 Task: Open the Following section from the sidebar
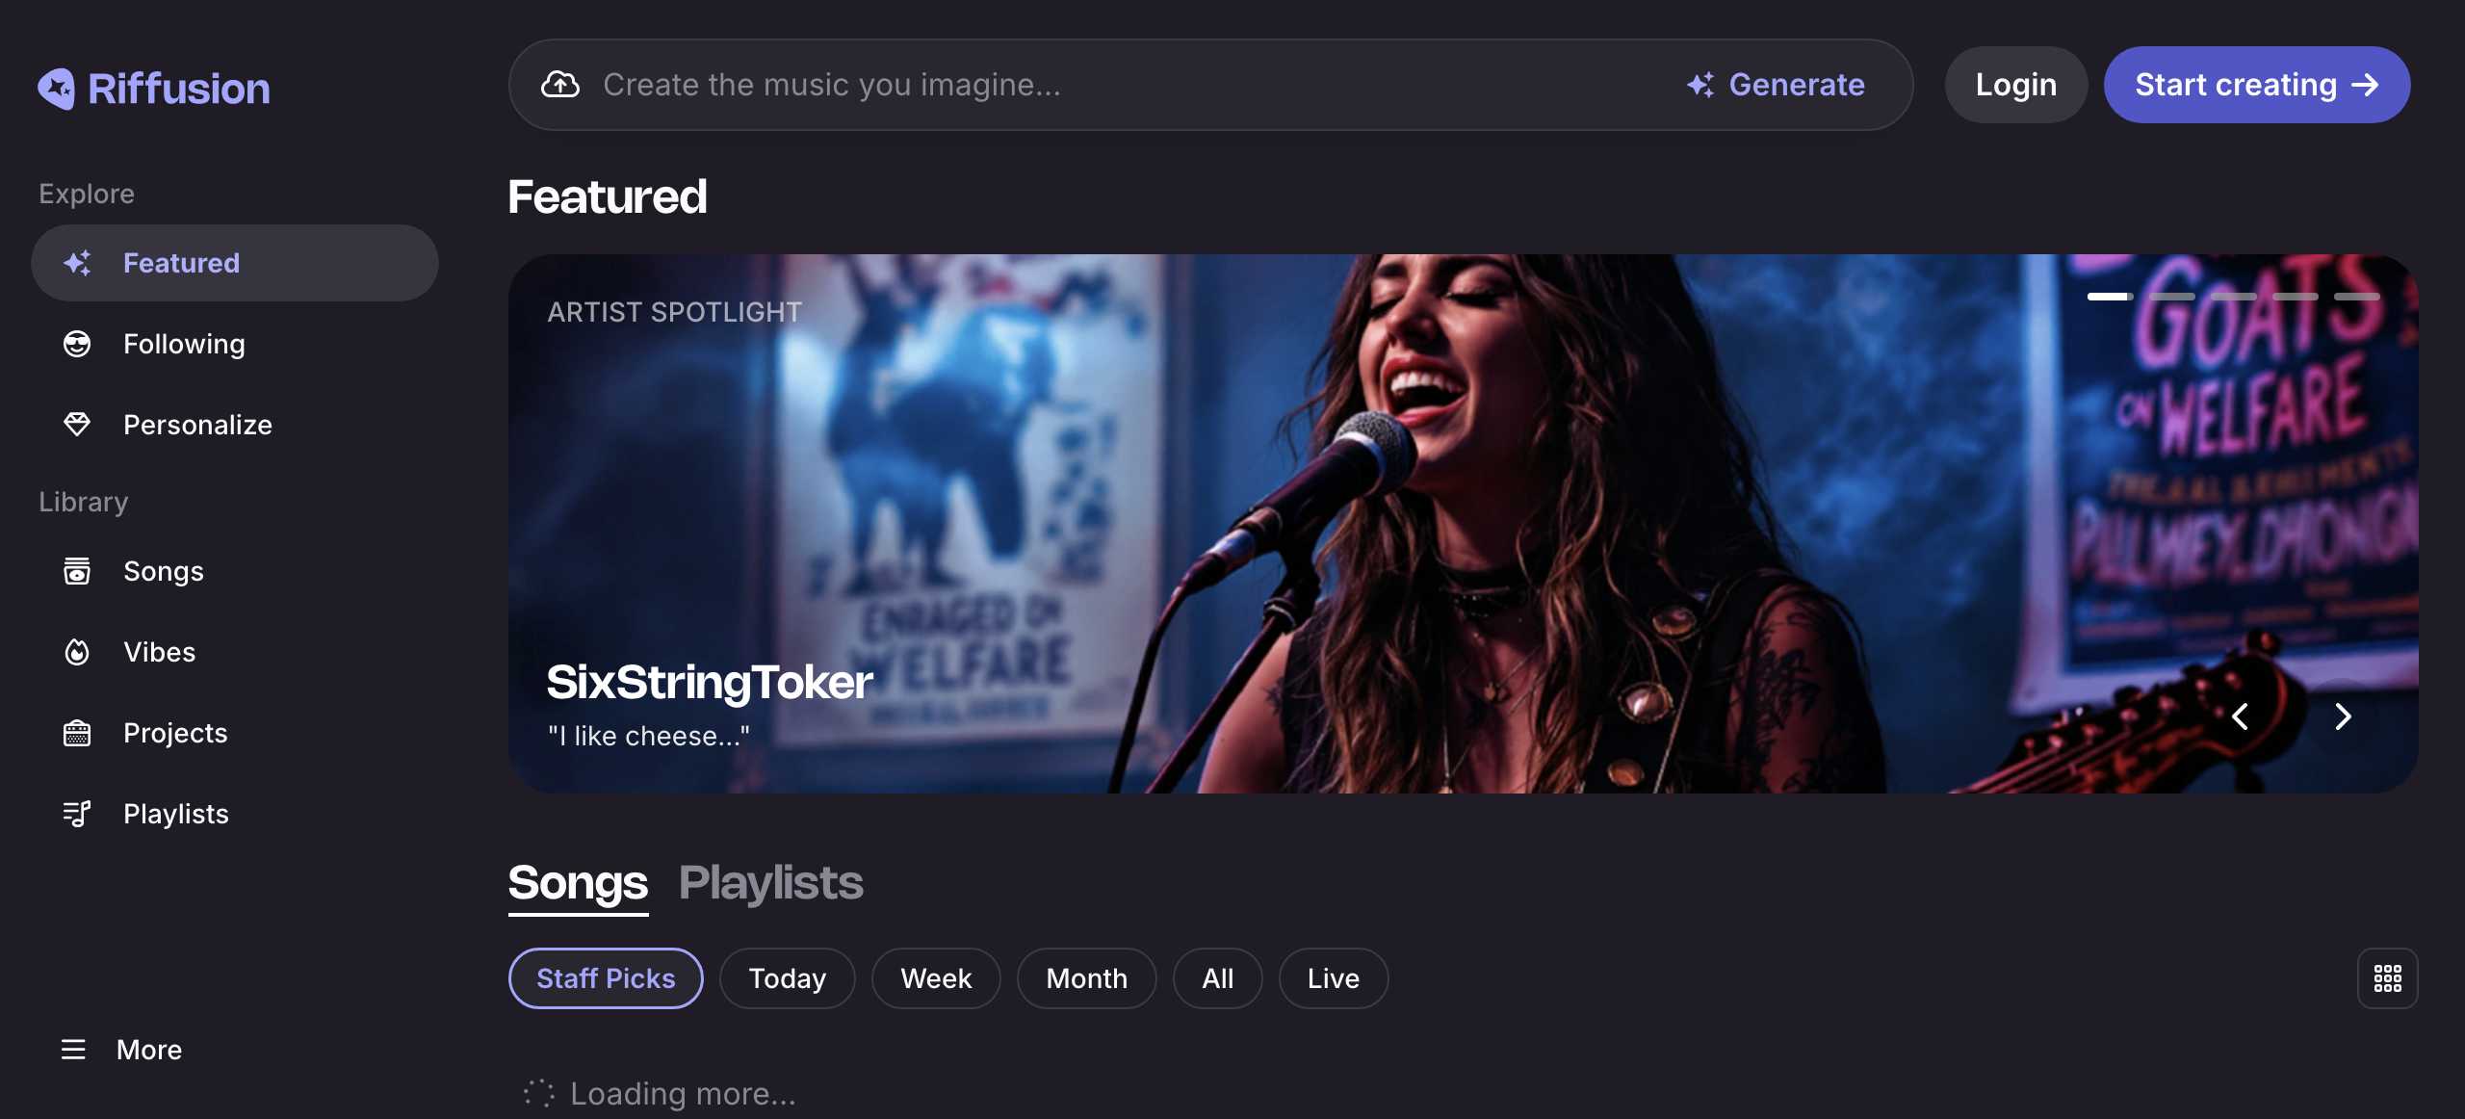point(183,344)
